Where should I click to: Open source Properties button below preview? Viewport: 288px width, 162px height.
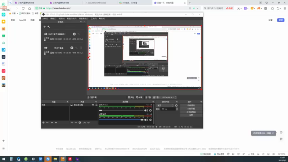(131, 97)
